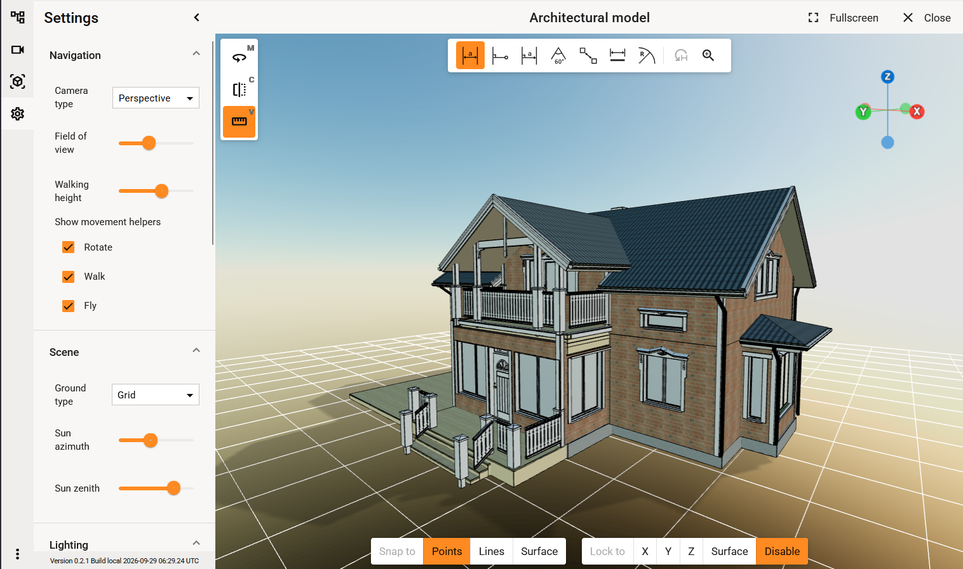The image size is (963, 569).
Task: Select the horizontal span measure tool
Action: click(617, 55)
